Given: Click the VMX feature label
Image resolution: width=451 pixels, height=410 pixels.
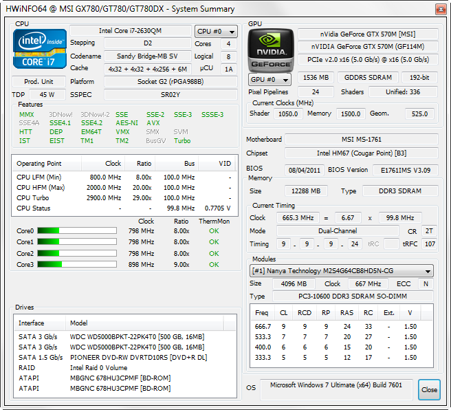Looking at the screenshot, I should click(122, 132).
